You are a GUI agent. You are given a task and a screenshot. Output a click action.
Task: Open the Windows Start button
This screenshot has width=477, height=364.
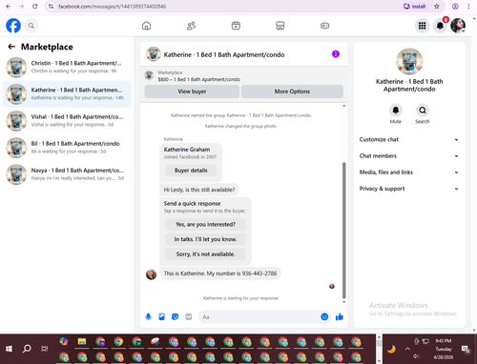pyautogui.click(x=9, y=349)
